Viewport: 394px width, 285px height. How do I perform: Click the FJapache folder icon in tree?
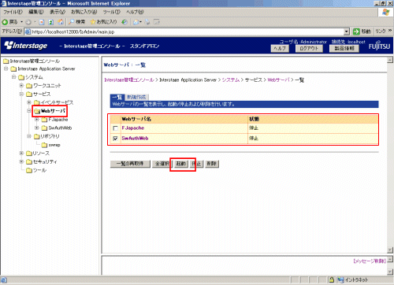coord(44,120)
